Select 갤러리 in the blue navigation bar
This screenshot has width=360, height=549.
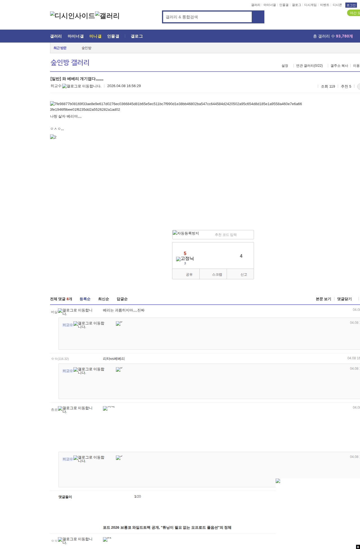(x=56, y=36)
